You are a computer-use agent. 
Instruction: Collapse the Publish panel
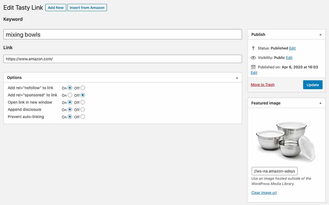(x=320, y=34)
